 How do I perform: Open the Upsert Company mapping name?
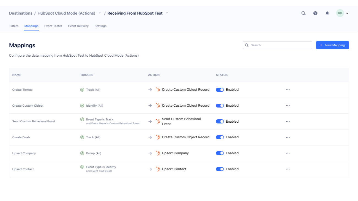[x=24, y=153]
